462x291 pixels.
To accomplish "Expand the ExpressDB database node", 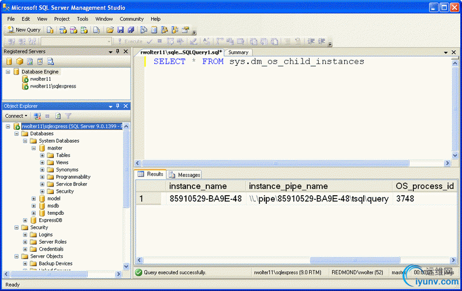I will click(x=25, y=221).
